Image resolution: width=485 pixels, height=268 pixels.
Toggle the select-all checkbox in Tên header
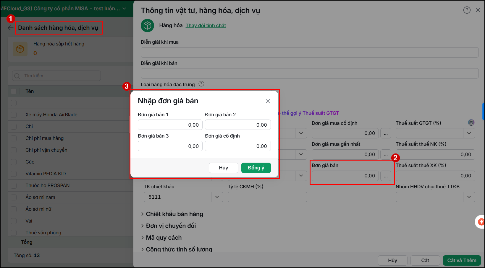point(14,91)
